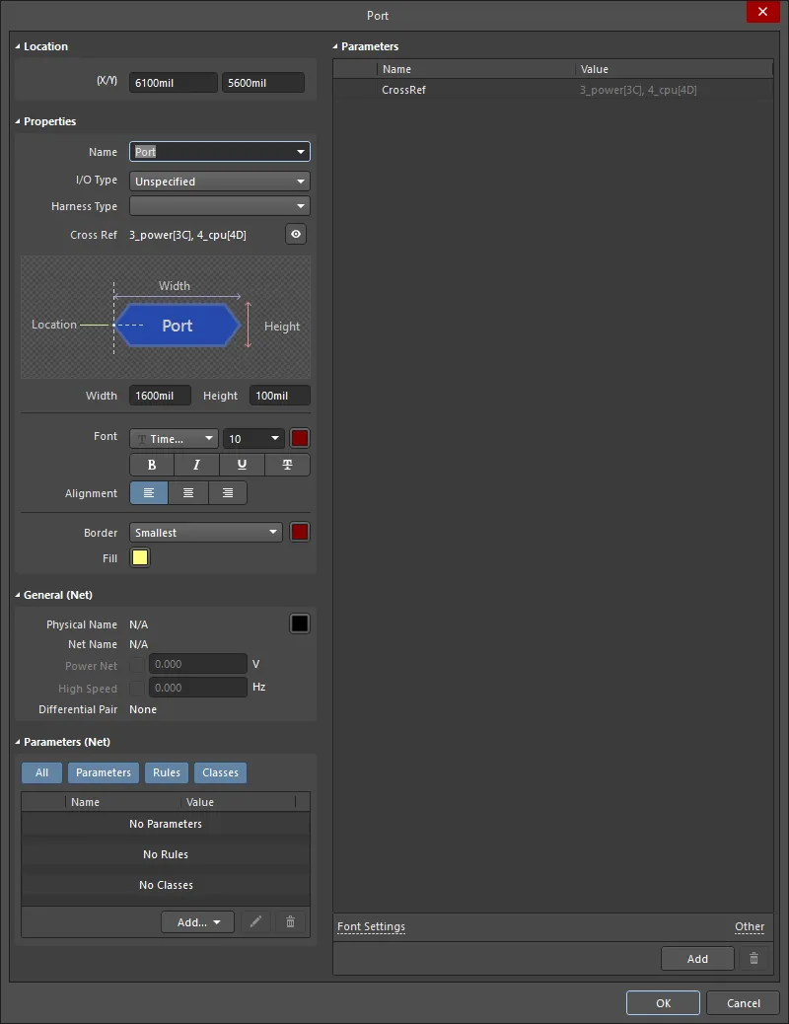Viewport: 789px width, 1024px height.
Task: Set alignment to left
Action: pyautogui.click(x=149, y=493)
